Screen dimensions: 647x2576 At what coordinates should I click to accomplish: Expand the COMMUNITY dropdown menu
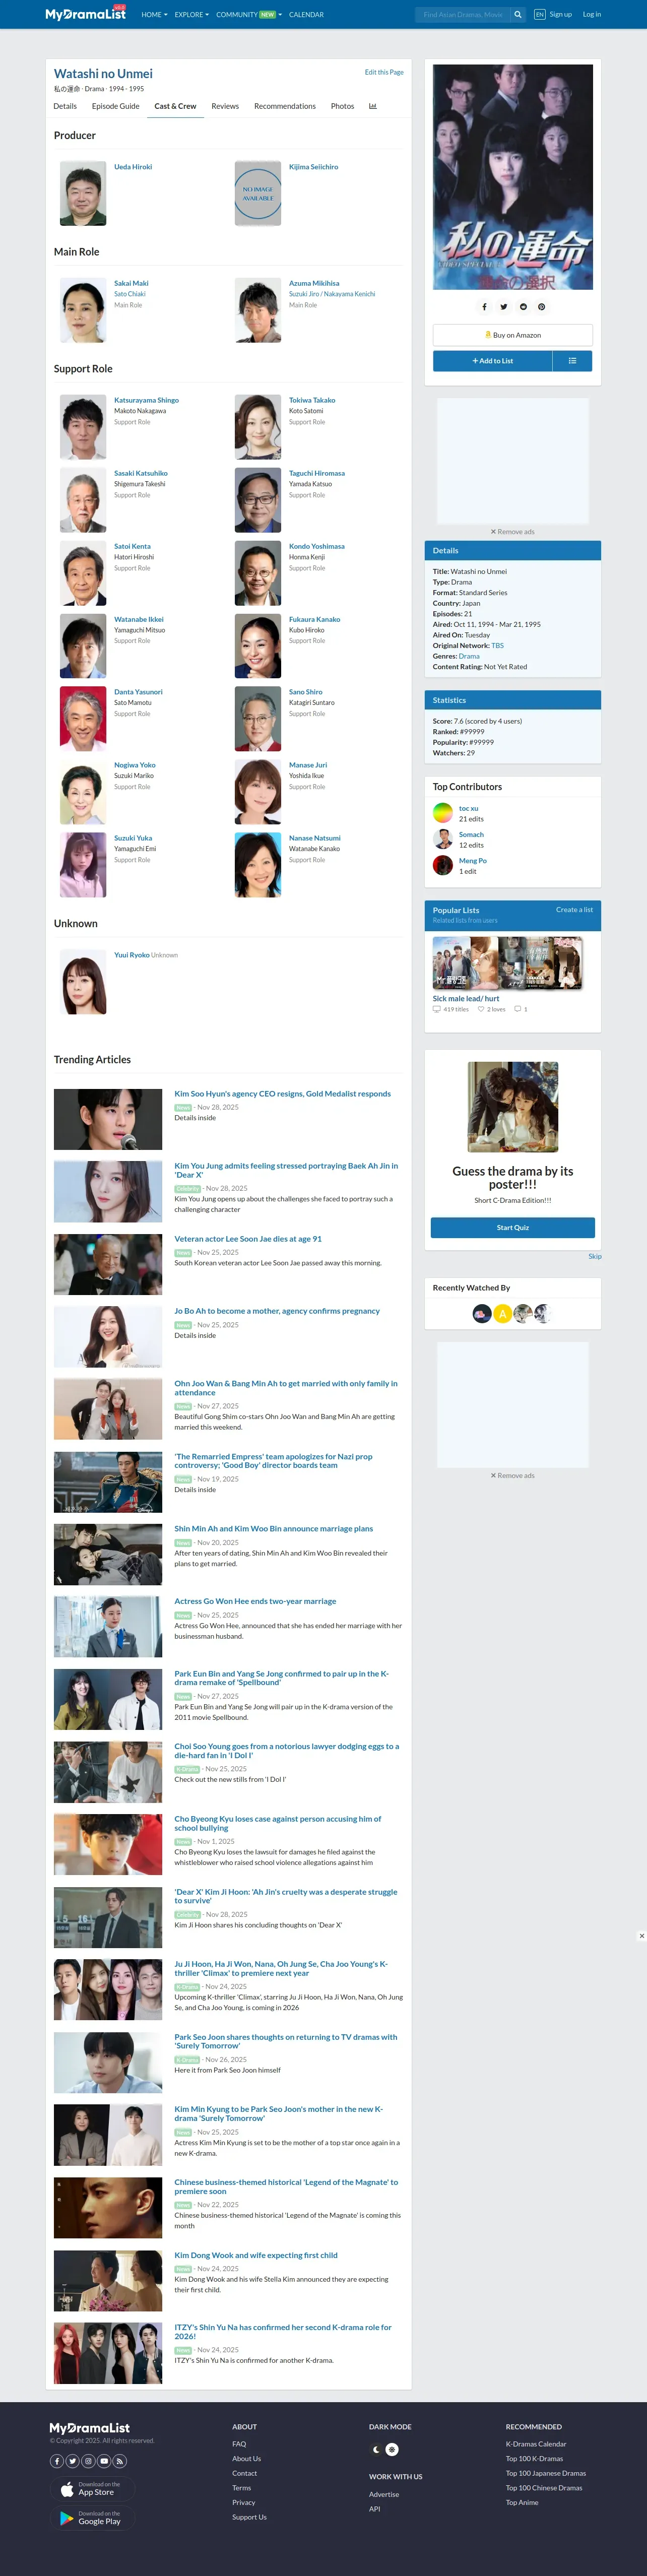249,15
